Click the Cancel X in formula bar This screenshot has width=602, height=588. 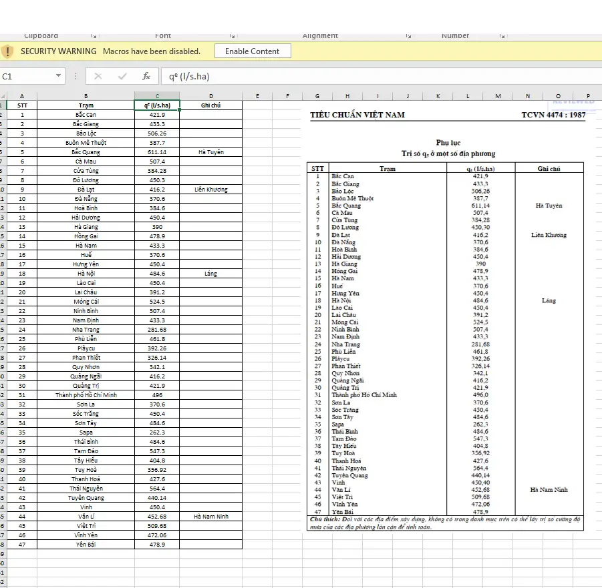[98, 76]
